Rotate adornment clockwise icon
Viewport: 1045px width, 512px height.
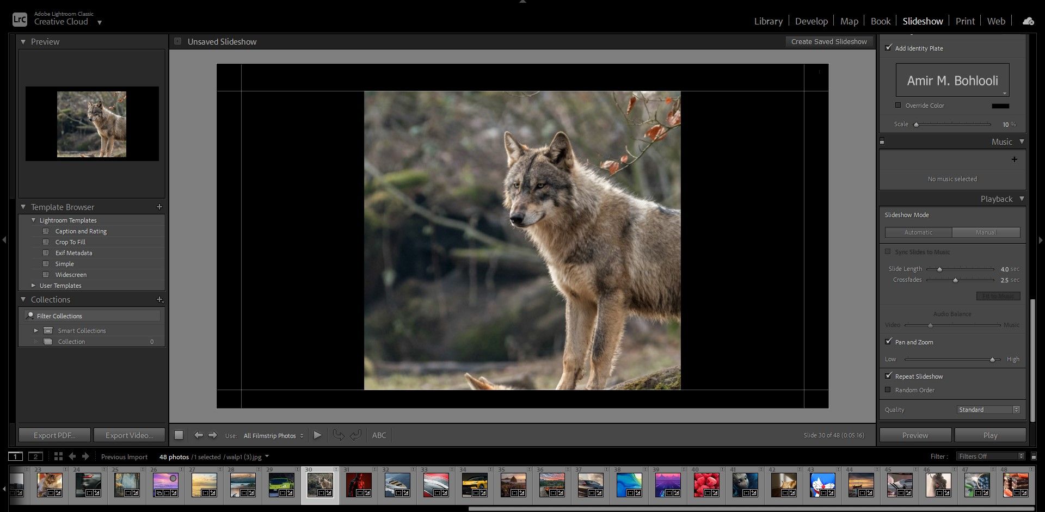pyautogui.click(x=355, y=435)
